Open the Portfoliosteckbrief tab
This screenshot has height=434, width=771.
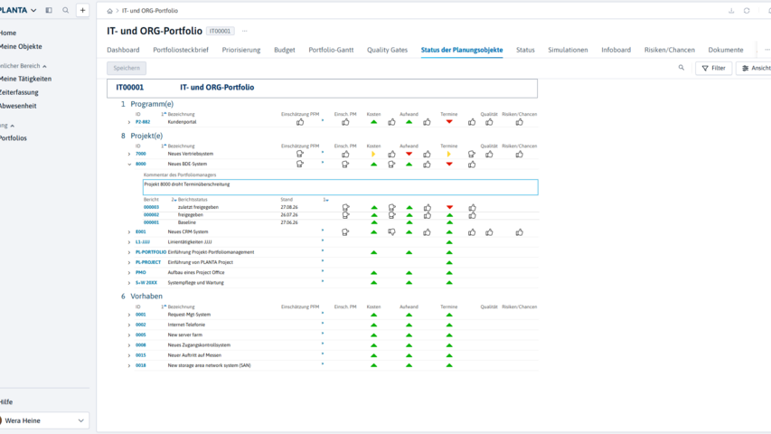[x=181, y=50]
